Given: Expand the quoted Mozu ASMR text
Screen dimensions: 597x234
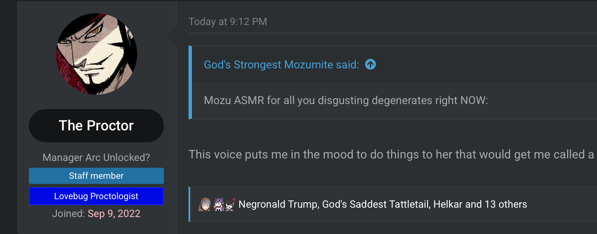Looking at the screenshot, I should click(346, 101).
